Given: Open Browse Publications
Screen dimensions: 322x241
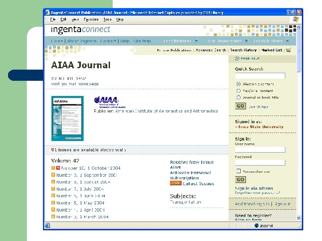Looking at the screenshot, I should click(174, 50).
